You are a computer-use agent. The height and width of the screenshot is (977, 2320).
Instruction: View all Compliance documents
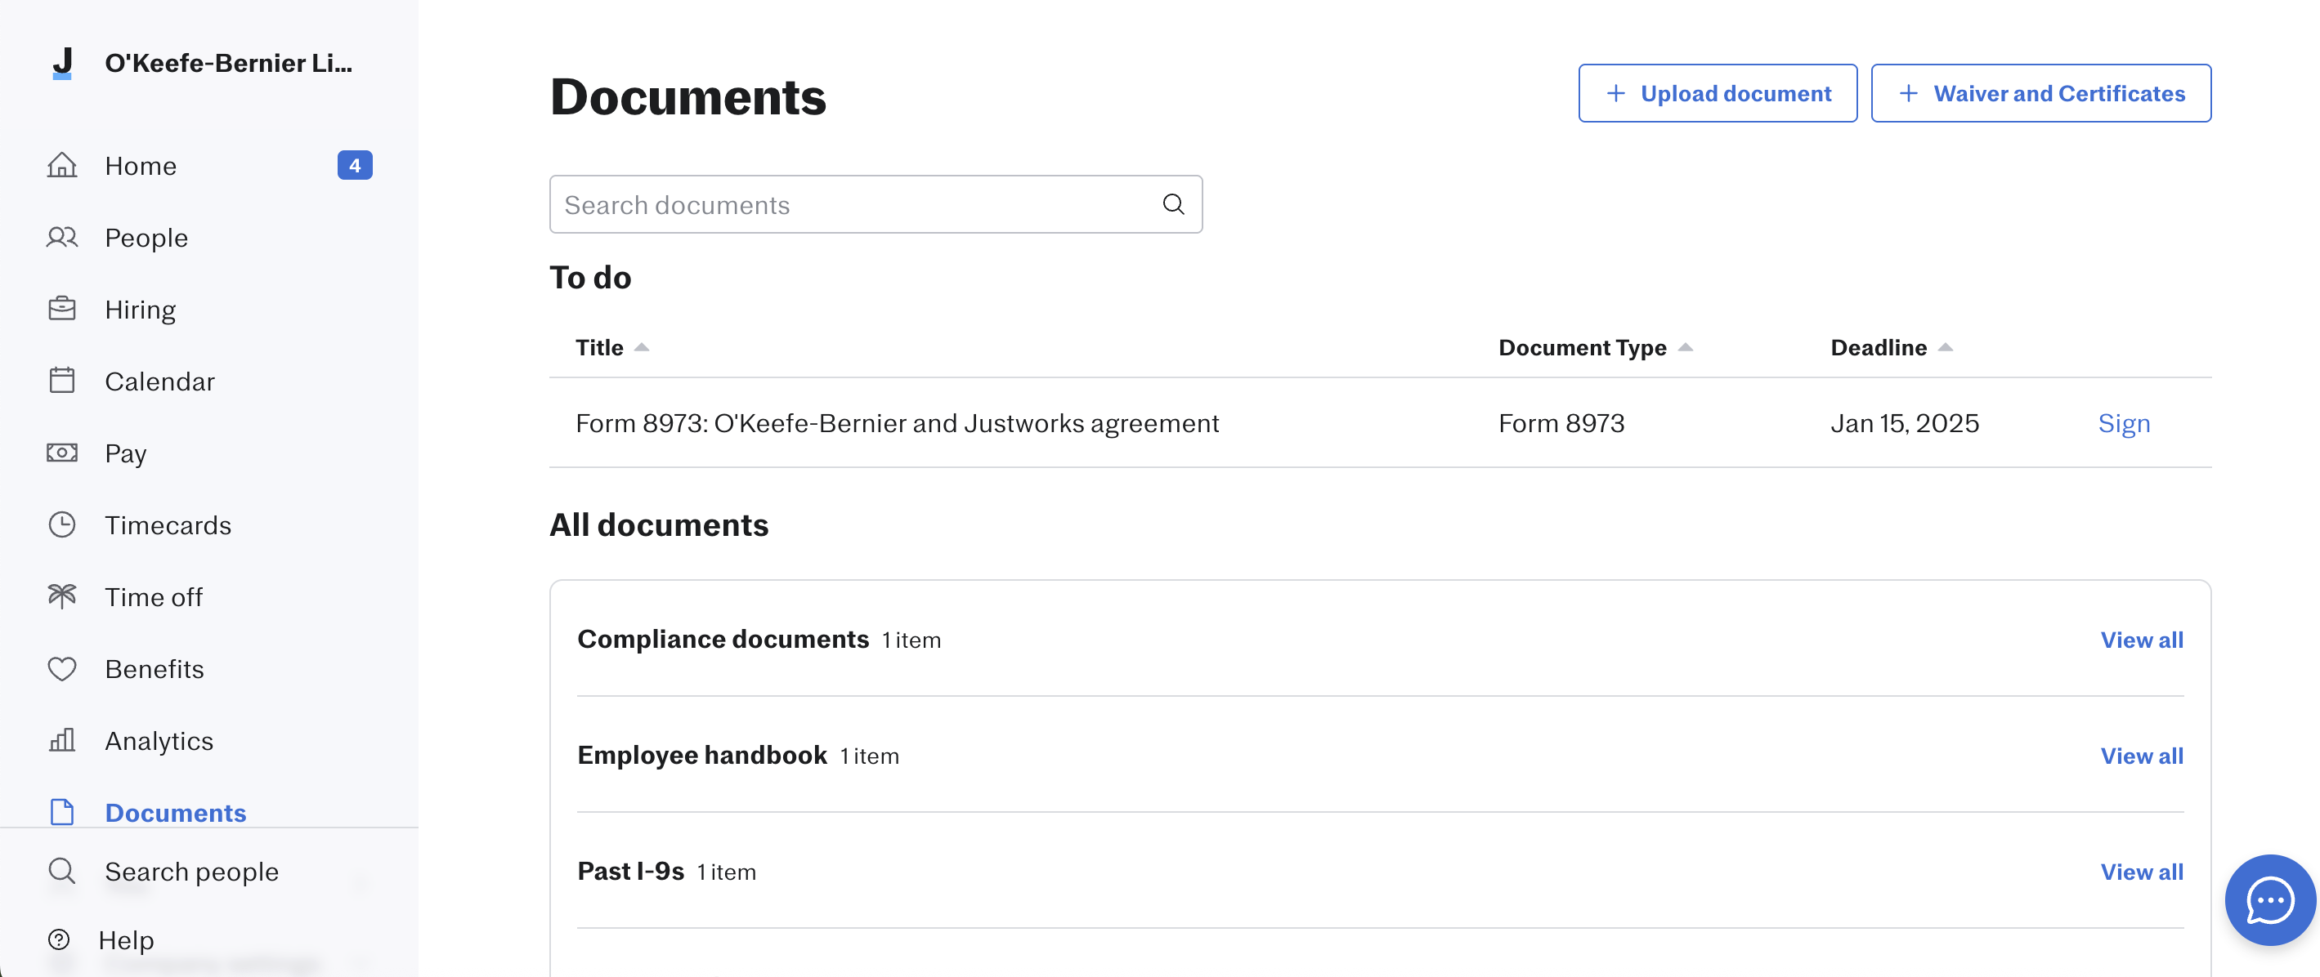coord(2142,640)
